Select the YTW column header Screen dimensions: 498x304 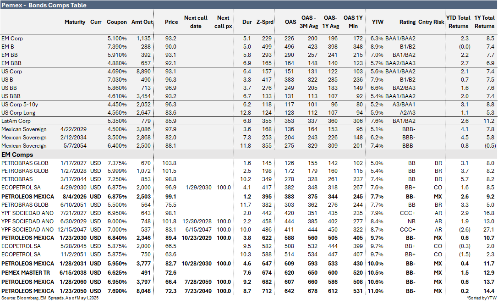pyautogui.click(x=378, y=22)
